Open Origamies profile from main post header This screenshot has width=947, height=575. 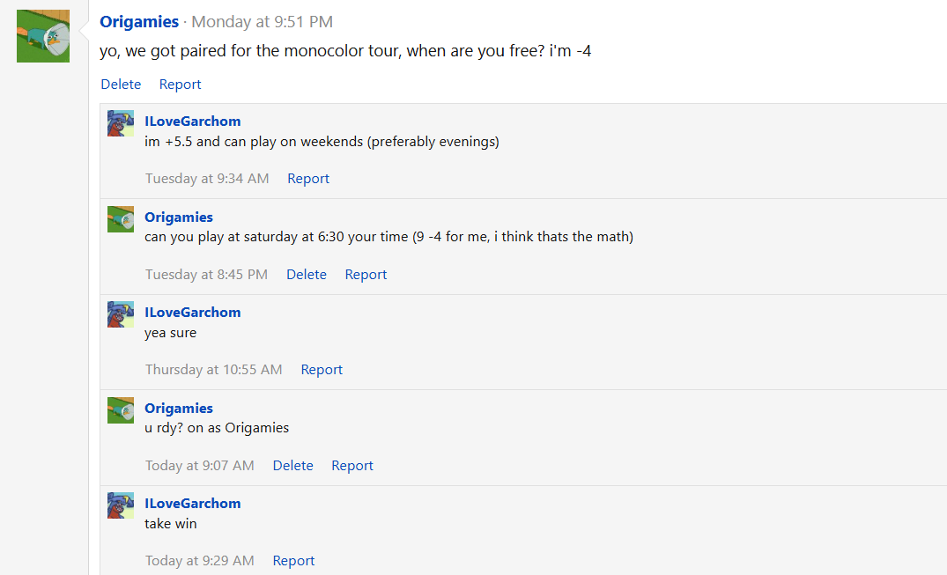coord(139,22)
